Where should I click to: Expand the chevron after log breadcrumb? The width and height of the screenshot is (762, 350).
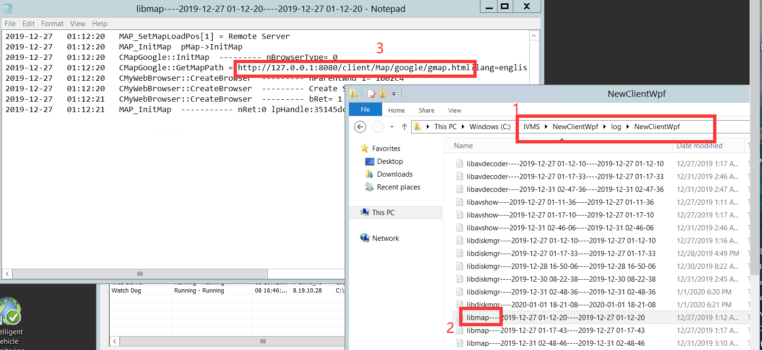pyautogui.click(x=628, y=127)
